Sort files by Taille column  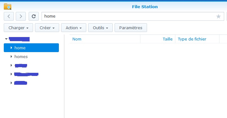[167, 39]
